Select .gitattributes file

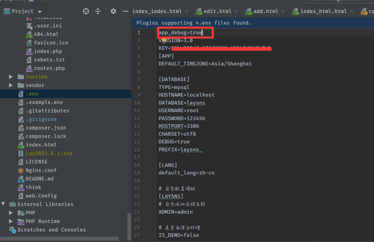point(48,111)
